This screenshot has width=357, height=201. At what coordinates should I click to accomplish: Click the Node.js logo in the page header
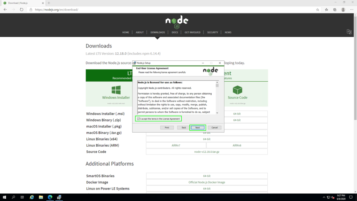[x=177, y=22]
